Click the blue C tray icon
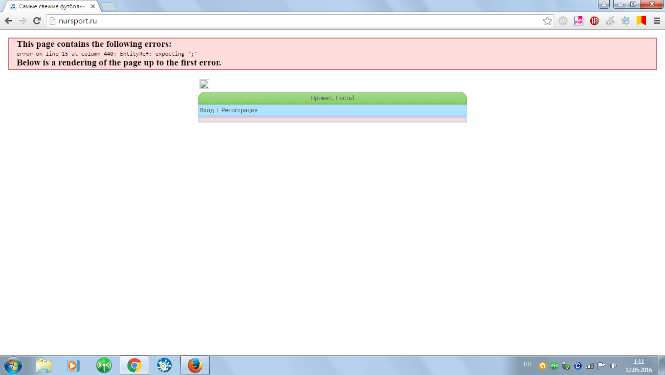The height and width of the screenshot is (375, 665). (x=577, y=365)
